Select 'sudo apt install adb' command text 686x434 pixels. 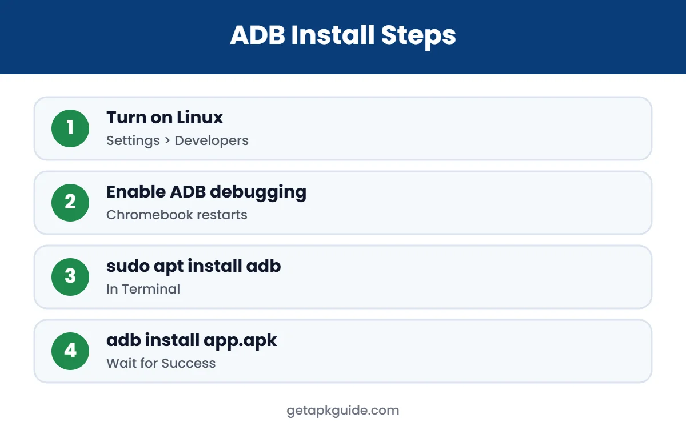[193, 266]
